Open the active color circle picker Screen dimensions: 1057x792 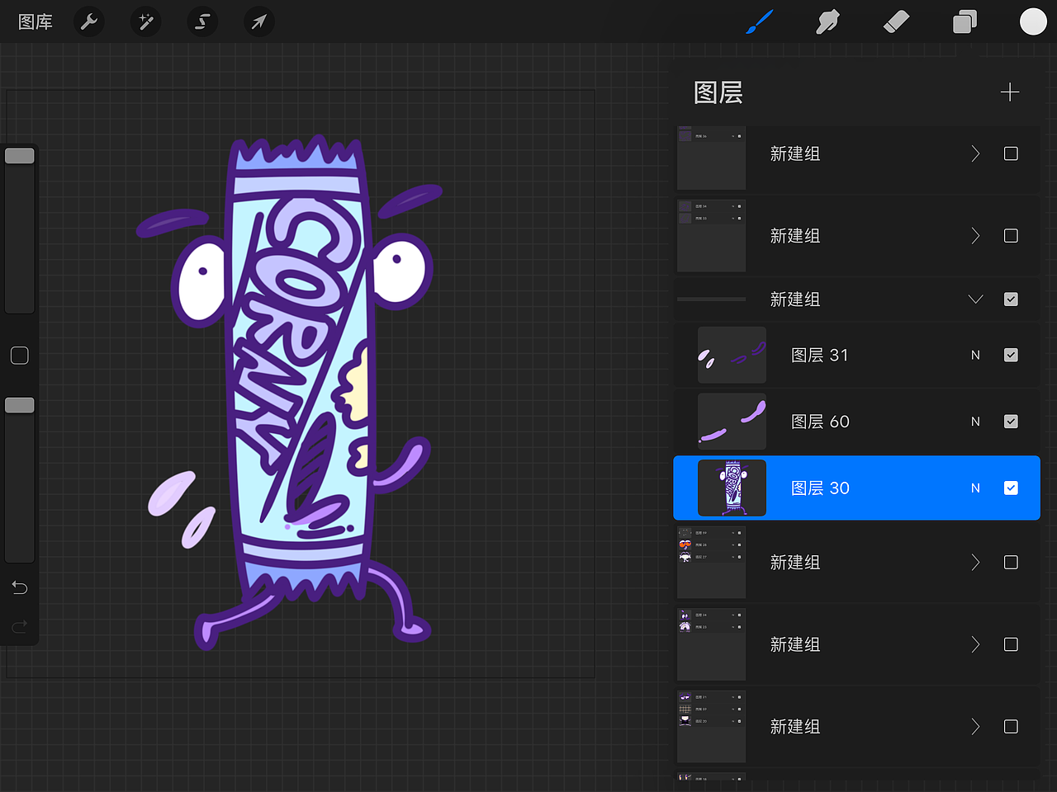(x=1033, y=21)
